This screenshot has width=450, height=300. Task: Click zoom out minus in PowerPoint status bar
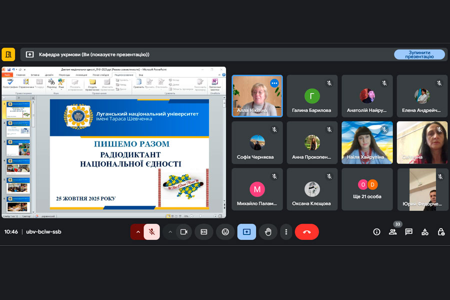[x=191, y=216]
